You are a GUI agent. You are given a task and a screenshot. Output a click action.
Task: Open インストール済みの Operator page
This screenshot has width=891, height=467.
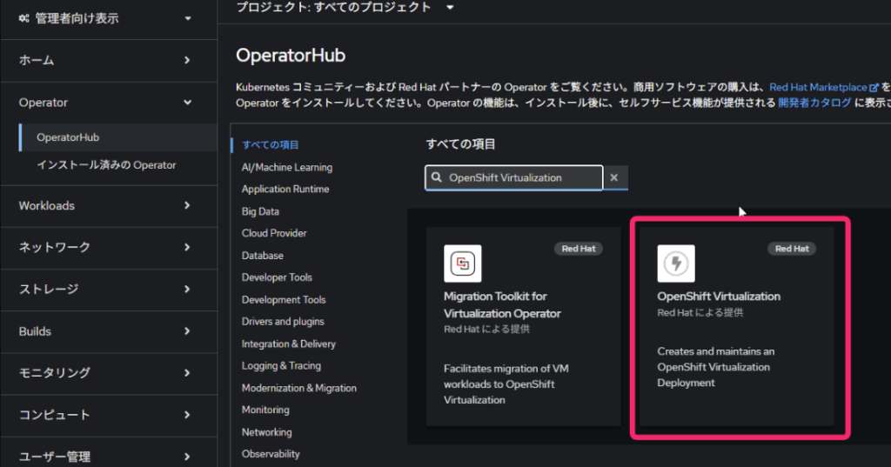[106, 165]
